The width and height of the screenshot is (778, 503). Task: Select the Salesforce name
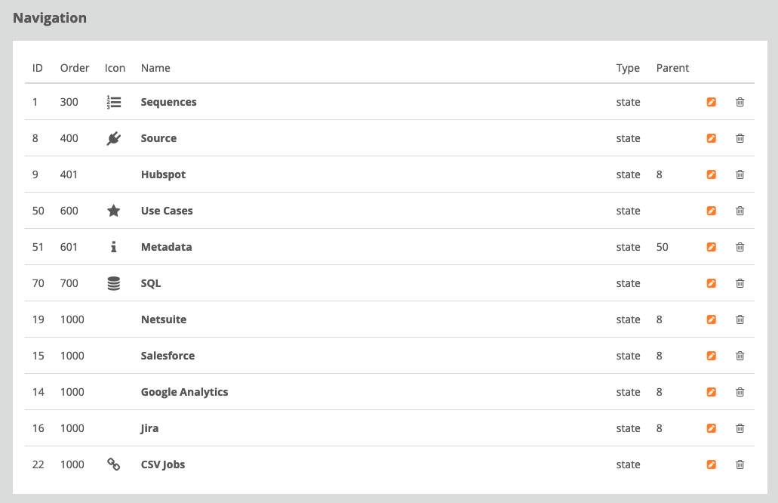pos(168,356)
